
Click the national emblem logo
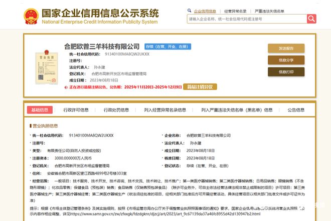point(31,16)
